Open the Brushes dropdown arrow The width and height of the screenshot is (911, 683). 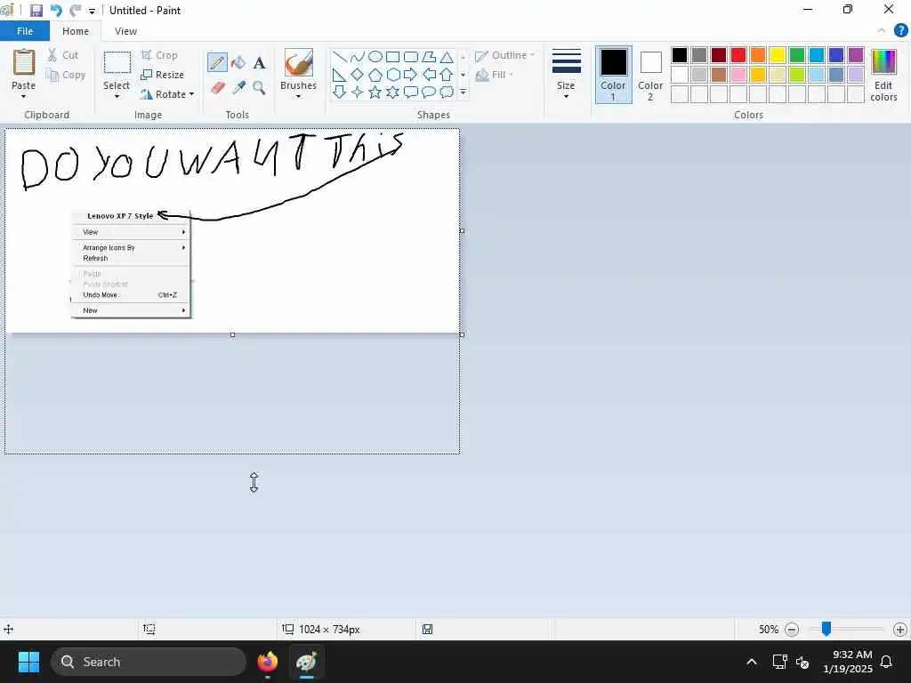[298, 96]
